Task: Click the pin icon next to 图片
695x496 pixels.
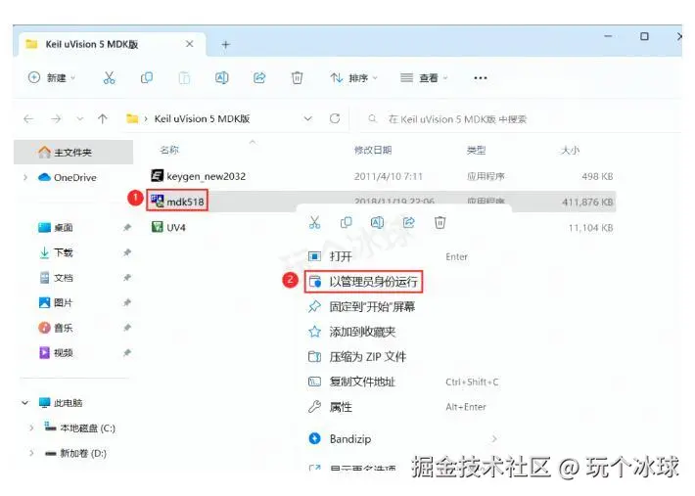Action: pos(127,302)
